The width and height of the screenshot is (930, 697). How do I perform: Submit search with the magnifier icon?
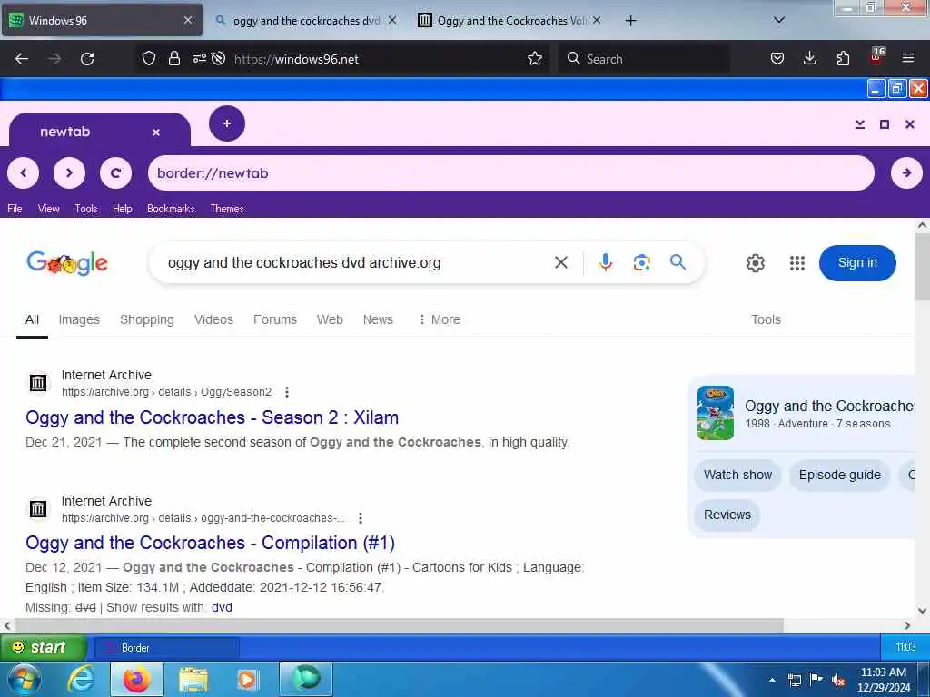tap(678, 261)
